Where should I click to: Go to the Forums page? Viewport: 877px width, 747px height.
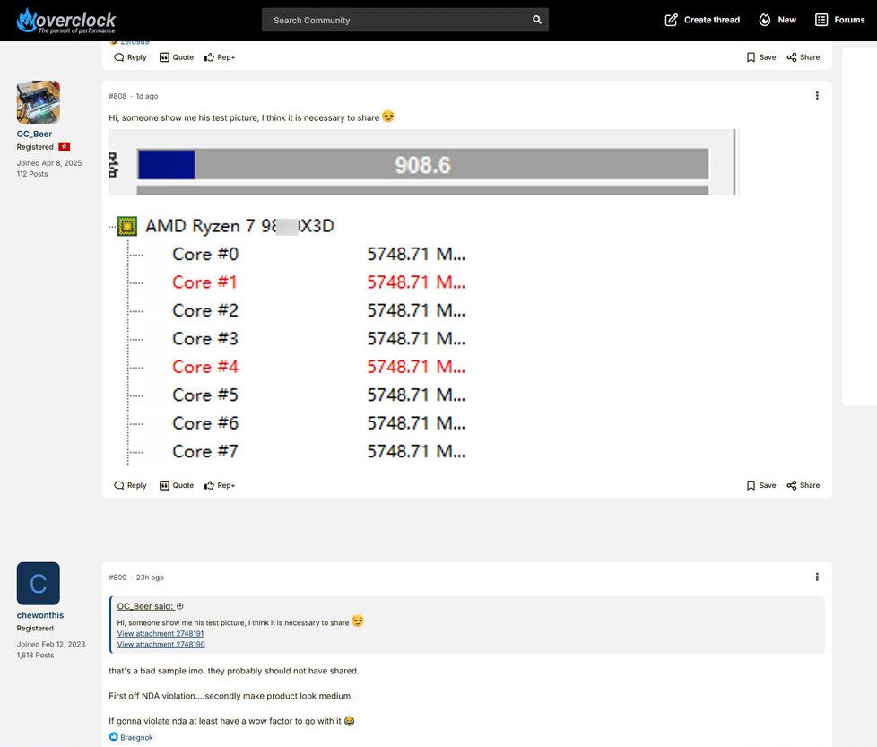pyautogui.click(x=839, y=20)
